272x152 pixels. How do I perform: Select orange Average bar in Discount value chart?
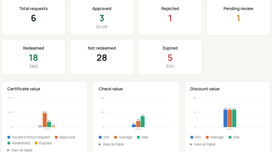coord(230,118)
